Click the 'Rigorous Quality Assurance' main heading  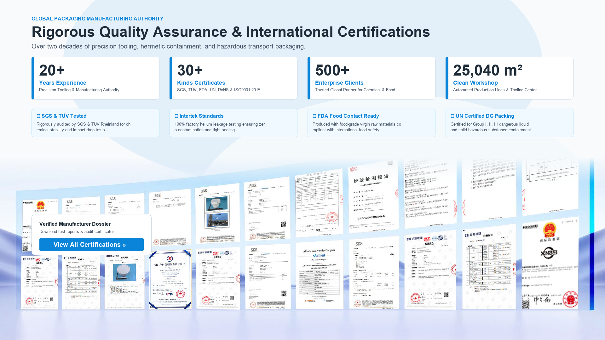[x=231, y=32]
